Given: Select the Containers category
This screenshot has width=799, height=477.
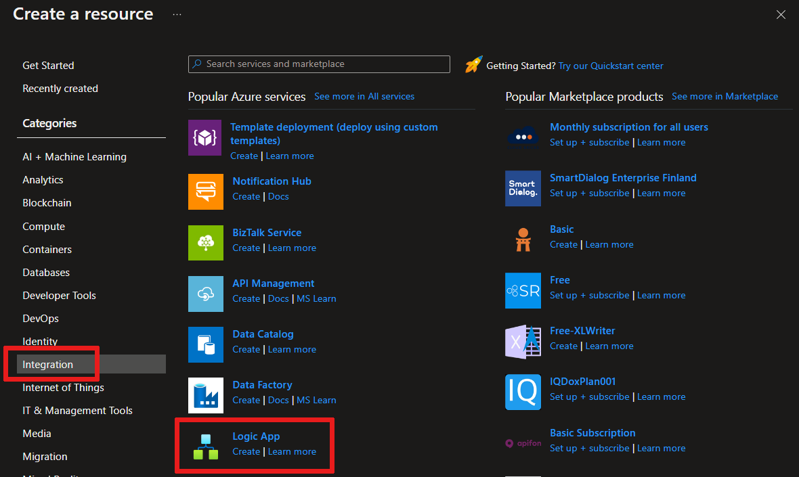Looking at the screenshot, I should (47, 250).
